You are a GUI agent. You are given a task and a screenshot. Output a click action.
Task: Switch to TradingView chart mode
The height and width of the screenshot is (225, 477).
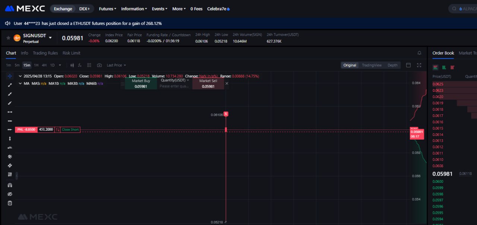pos(372,65)
